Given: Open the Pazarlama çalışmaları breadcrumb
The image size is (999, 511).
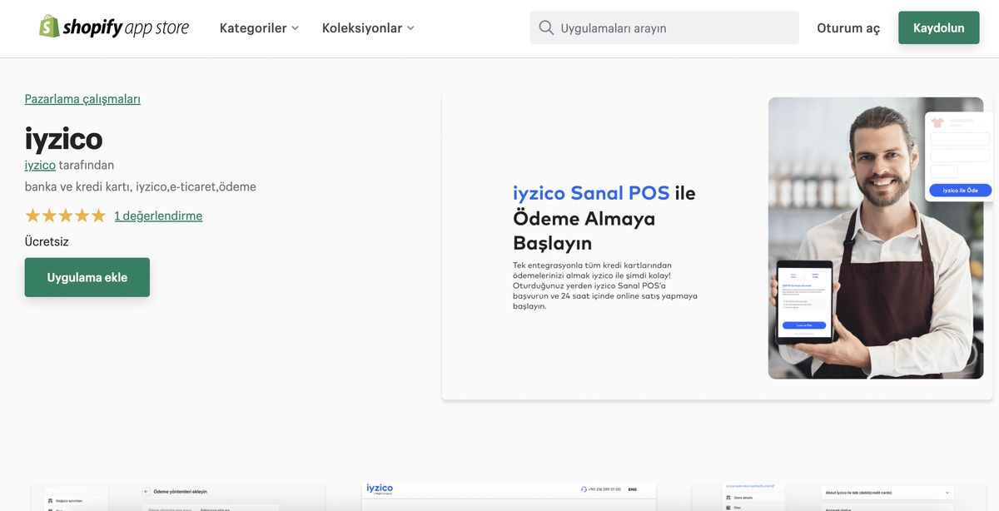Looking at the screenshot, I should [x=81, y=98].
